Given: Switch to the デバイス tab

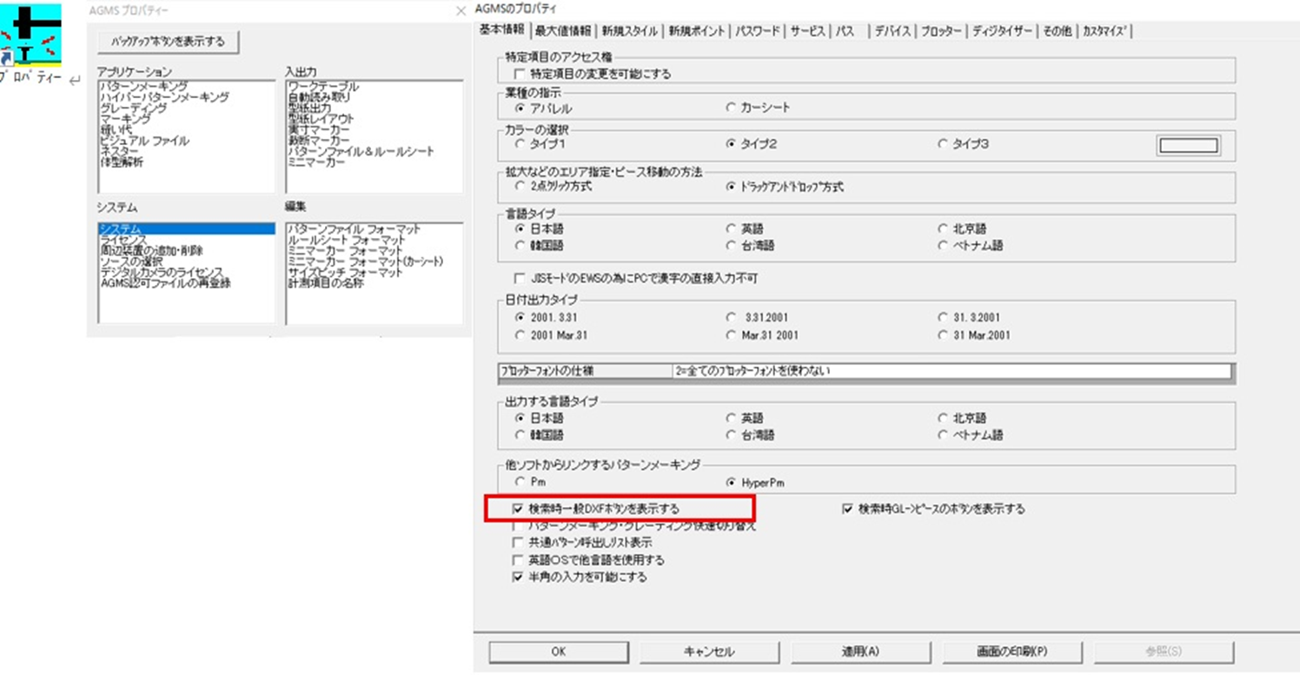Looking at the screenshot, I should click(x=892, y=30).
